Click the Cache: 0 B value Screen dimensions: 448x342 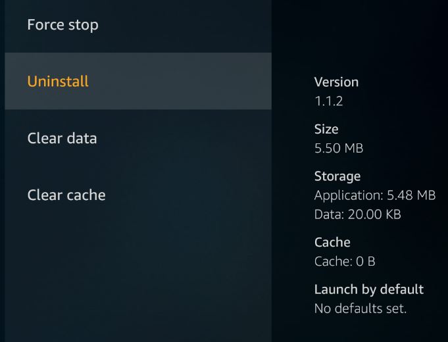point(345,261)
